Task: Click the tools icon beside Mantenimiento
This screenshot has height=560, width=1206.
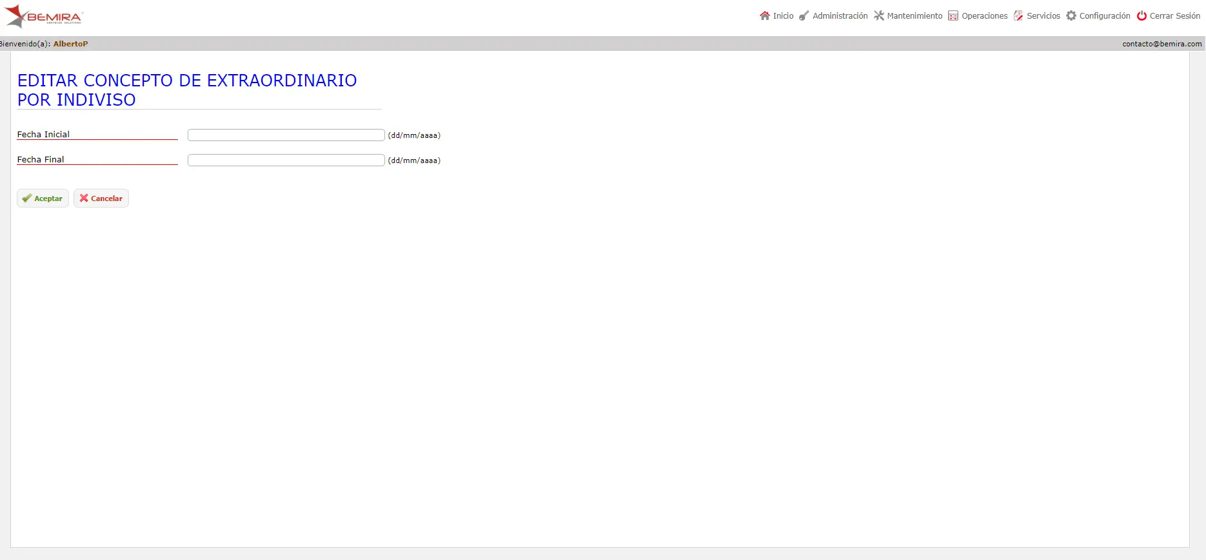Action: tap(879, 15)
